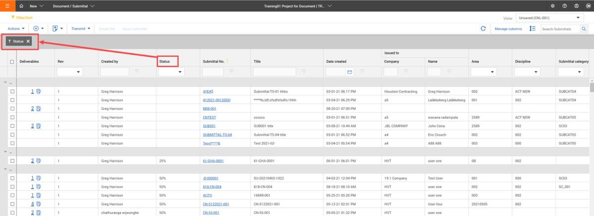Click the search magnifier icon
This screenshot has width=594, height=216.
point(584,29)
